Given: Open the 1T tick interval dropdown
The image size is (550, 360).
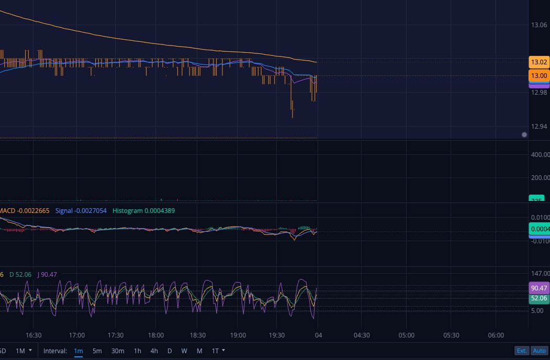Looking at the screenshot, I should pyautogui.click(x=218, y=351).
